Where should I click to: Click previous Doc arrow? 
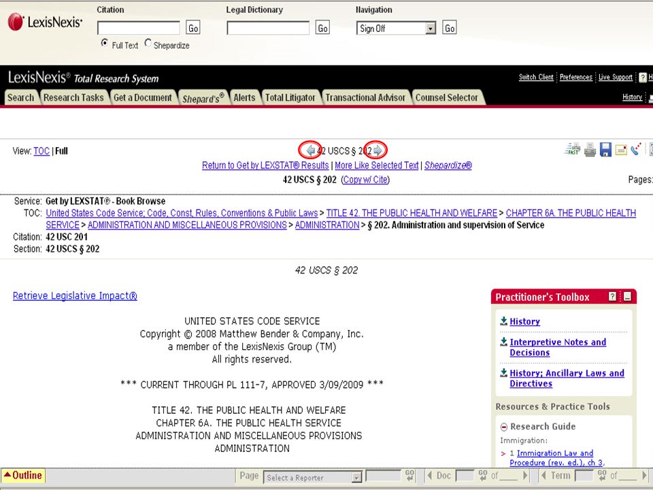tap(430, 476)
